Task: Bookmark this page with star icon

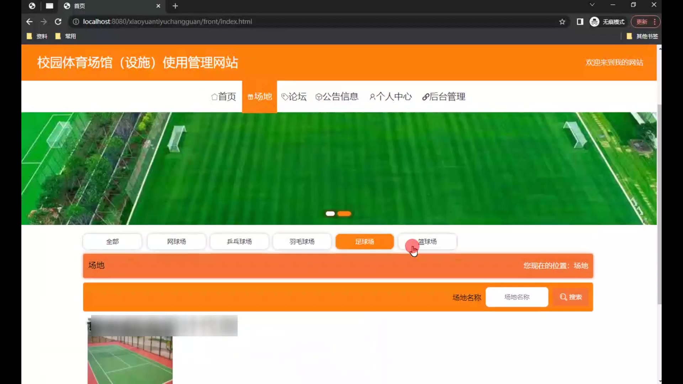Action: 562,22
